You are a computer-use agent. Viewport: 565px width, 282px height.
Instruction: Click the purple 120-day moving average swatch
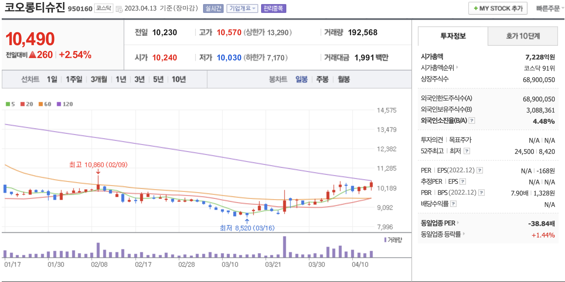(59, 104)
